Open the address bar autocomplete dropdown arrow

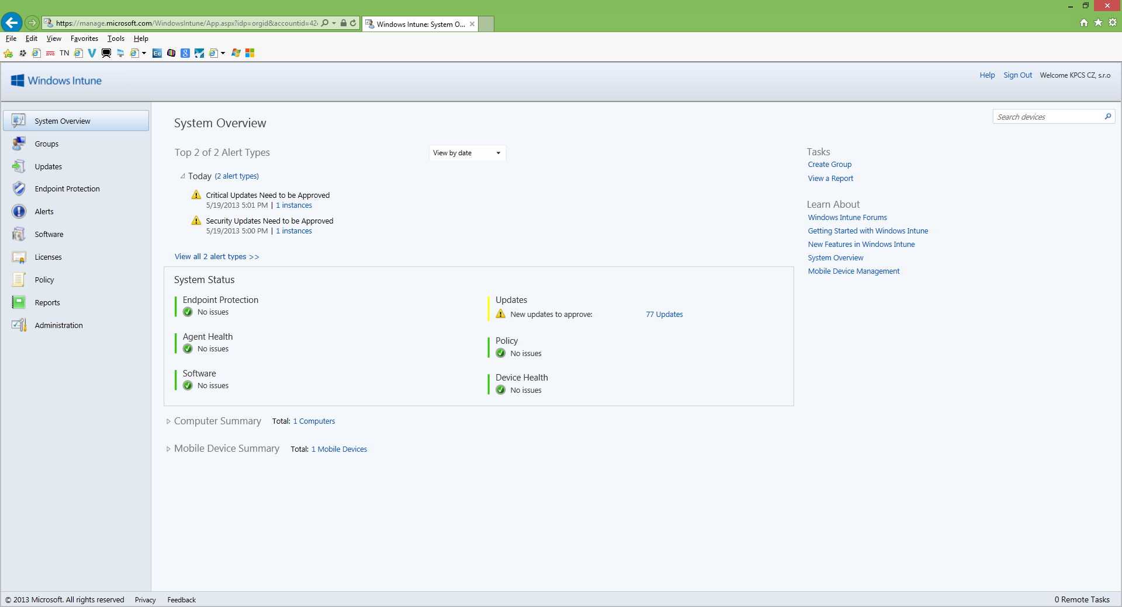coord(334,23)
